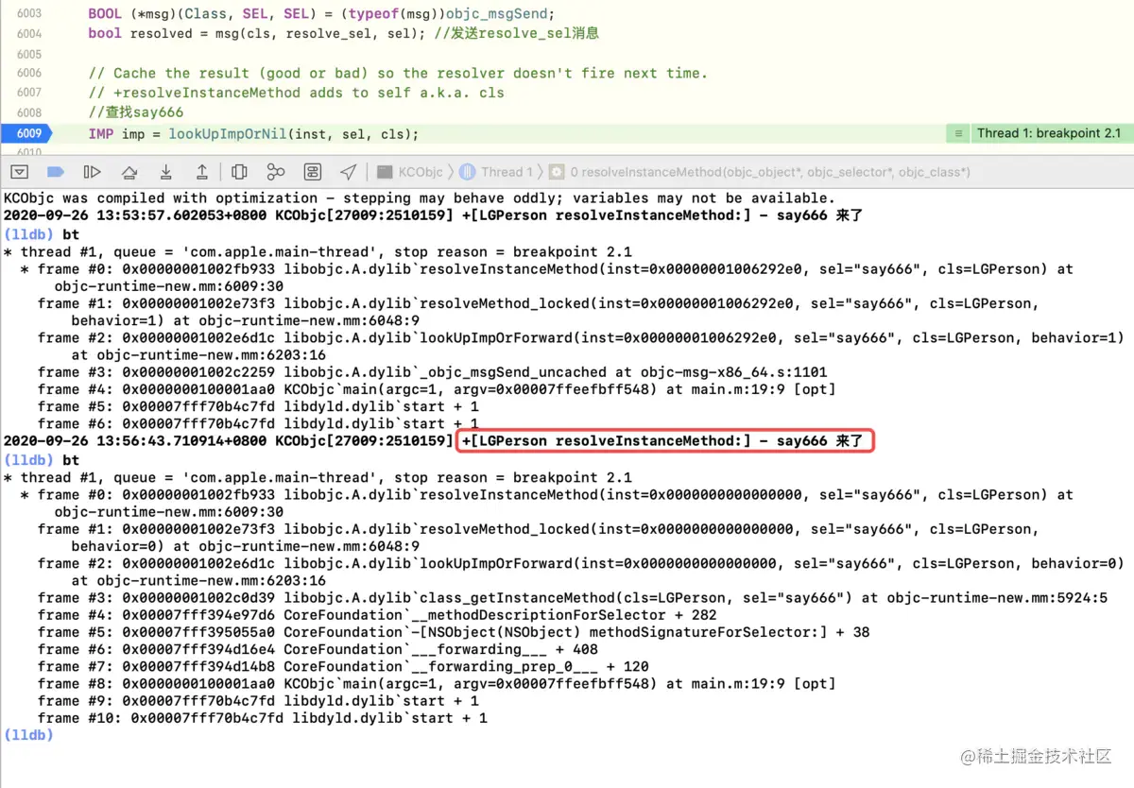
Task: Click the first '(lldb) bt' command line
Action: [x=42, y=233]
